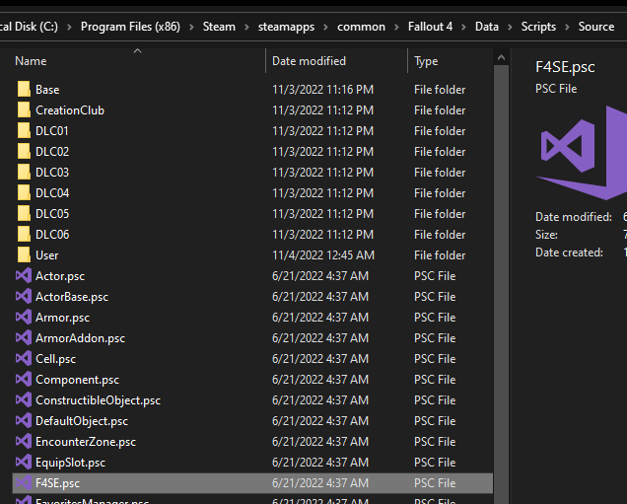Click the file list vertical scrollbar track
The width and height of the screenshot is (627, 504).
[501, 285]
